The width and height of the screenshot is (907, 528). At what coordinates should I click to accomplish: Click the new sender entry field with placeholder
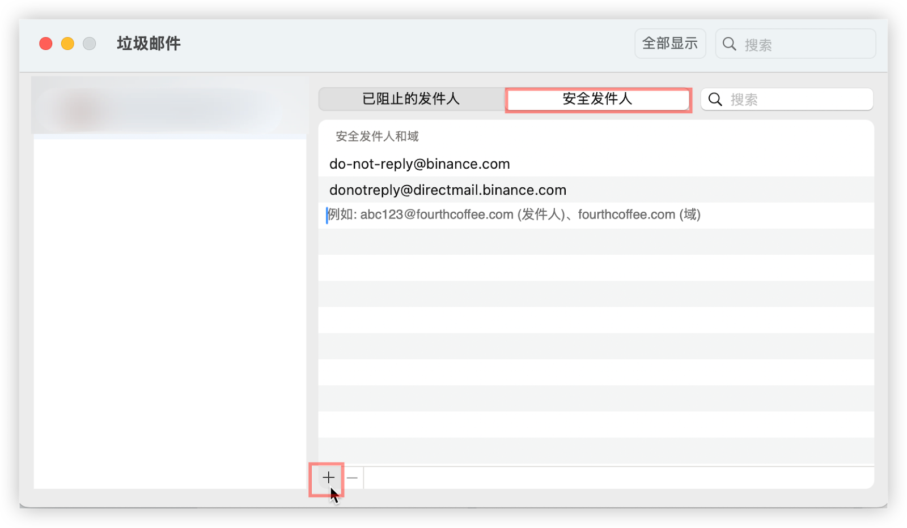[x=514, y=215]
